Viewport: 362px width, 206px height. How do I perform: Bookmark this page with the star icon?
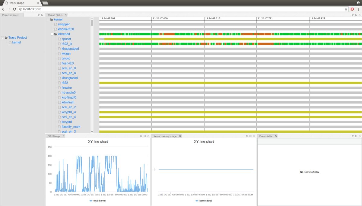tap(346, 9)
